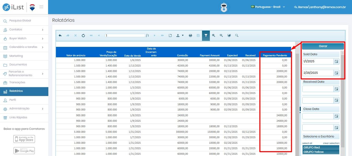Click the Sold Date start field showing 1/1/2025
This screenshot has width=352, height=156.
coord(318,61)
